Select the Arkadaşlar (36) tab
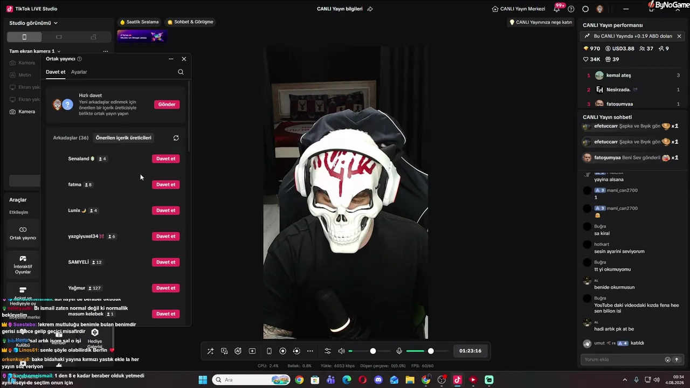The height and width of the screenshot is (388, 690). 71,138
